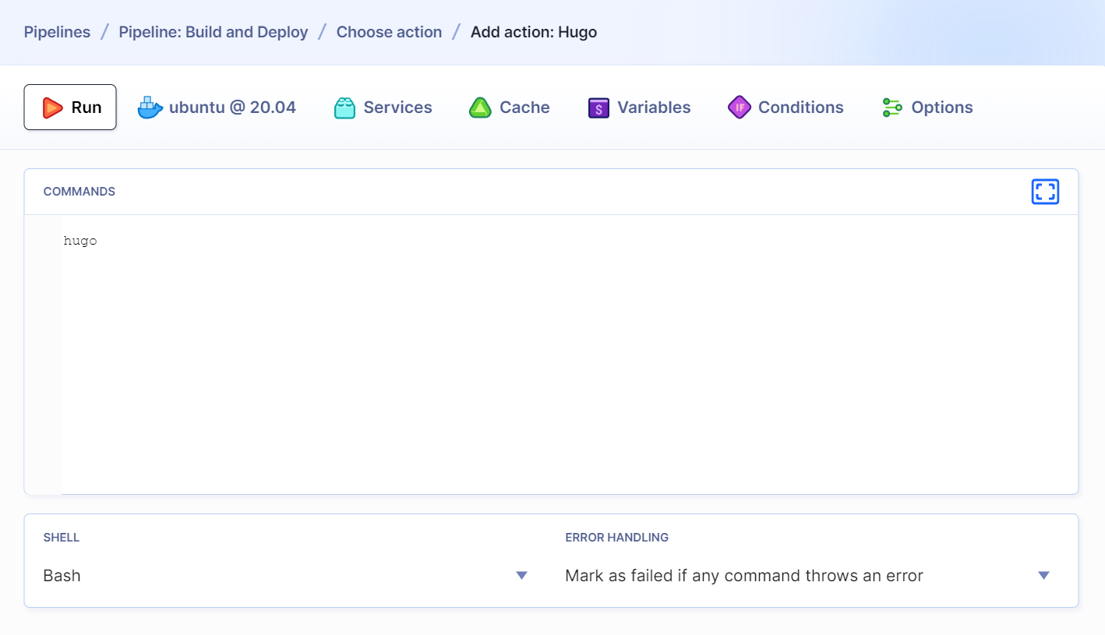The image size is (1105, 635).
Task: Click the Shell dropdown arrow
Action: [x=522, y=576]
